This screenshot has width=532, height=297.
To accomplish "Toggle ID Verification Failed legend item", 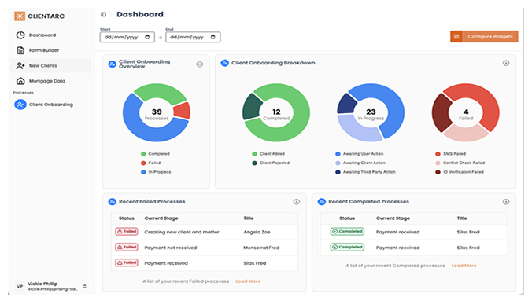I will (x=460, y=172).
